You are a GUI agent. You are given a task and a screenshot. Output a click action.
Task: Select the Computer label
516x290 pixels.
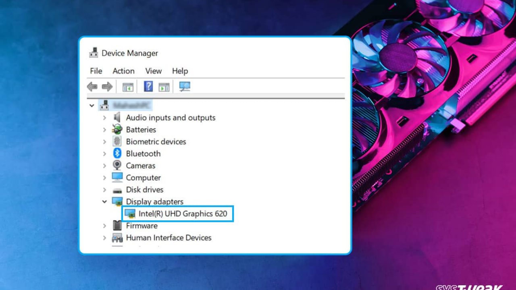point(143,178)
